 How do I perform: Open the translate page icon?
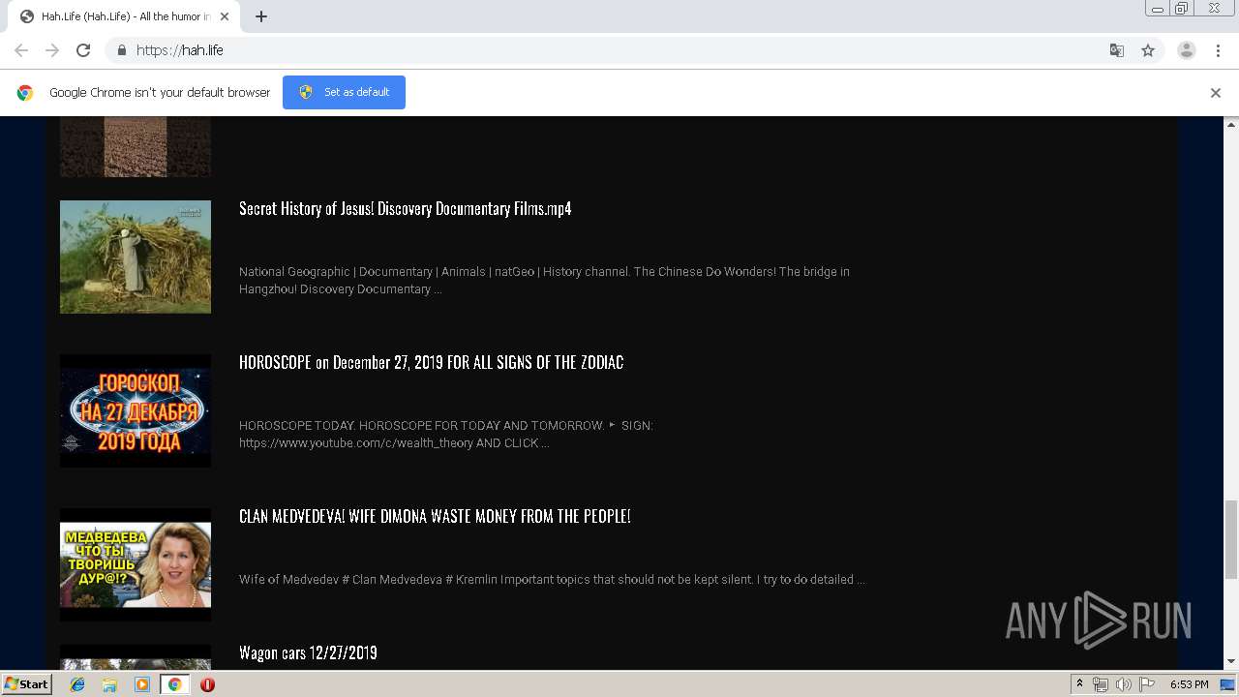[x=1116, y=50]
